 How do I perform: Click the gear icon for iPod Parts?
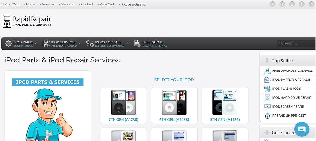coord(8,43)
